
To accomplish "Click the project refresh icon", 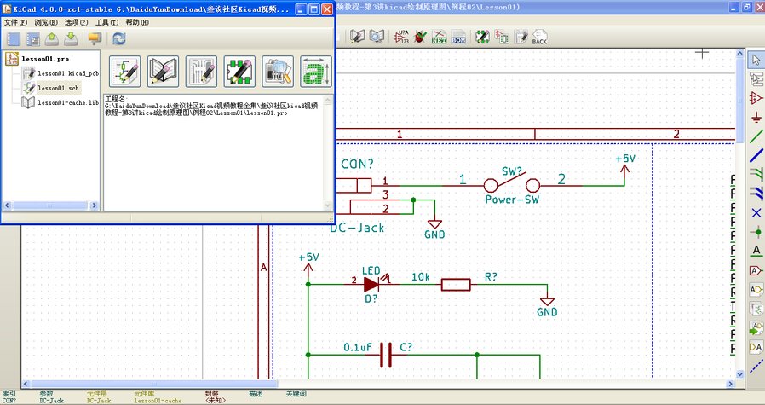I will [119, 38].
